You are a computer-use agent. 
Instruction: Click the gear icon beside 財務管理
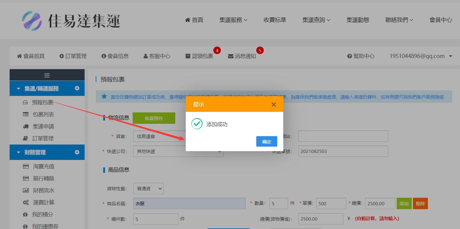[x=77, y=152]
